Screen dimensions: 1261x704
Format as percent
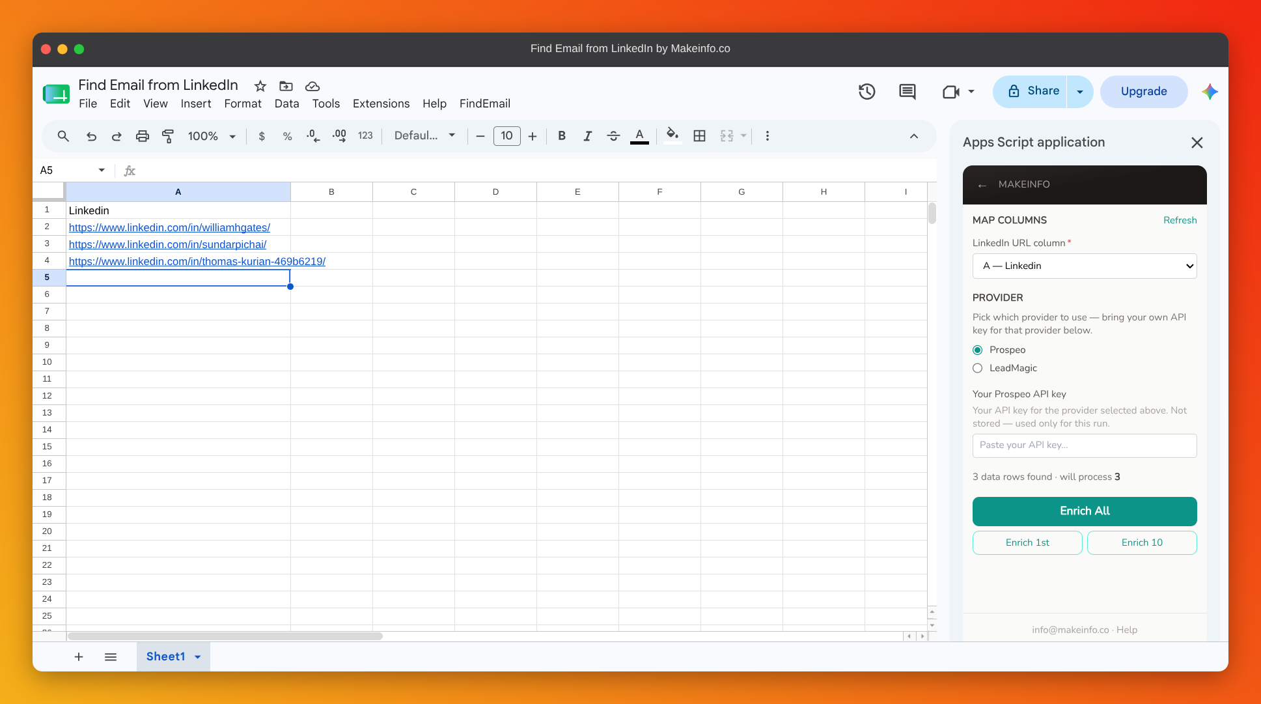click(x=287, y=136)
